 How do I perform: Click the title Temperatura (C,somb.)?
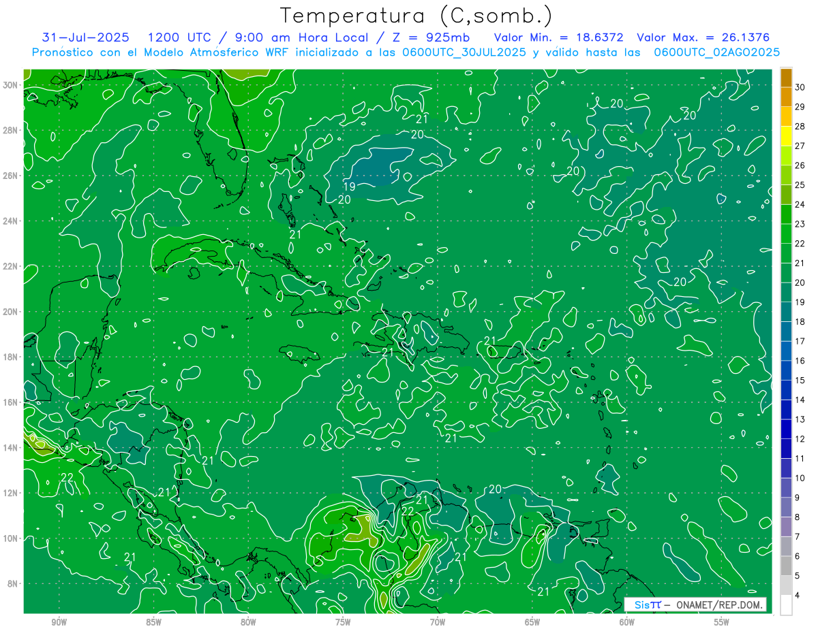(x=416, y=16)
